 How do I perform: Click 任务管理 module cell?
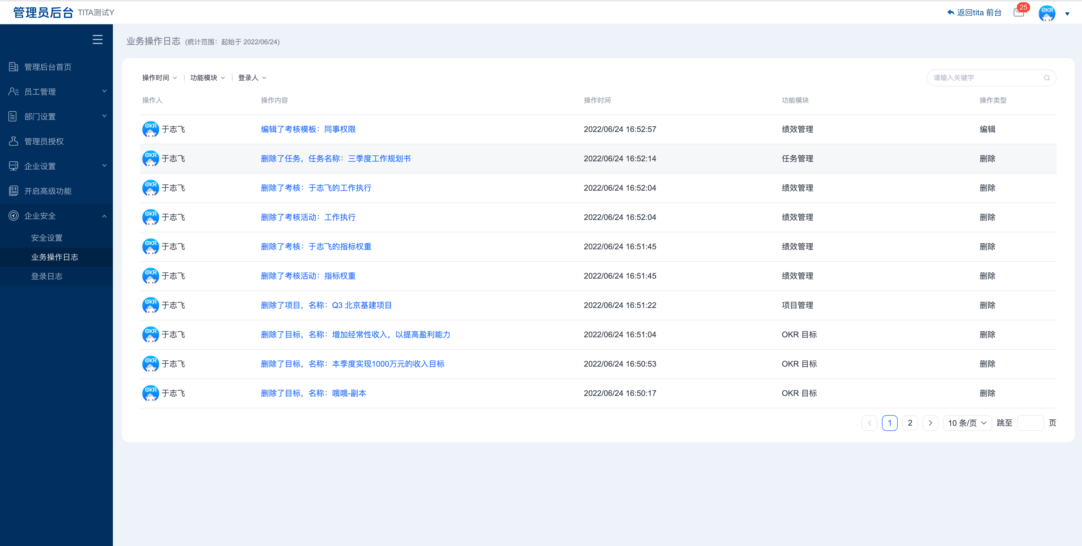[797, 158]
